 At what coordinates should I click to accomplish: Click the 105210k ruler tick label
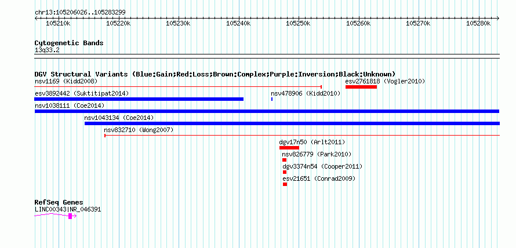click(x=58, y=24)
